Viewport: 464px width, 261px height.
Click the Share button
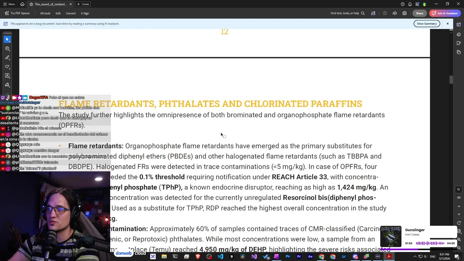pos(419,13)
